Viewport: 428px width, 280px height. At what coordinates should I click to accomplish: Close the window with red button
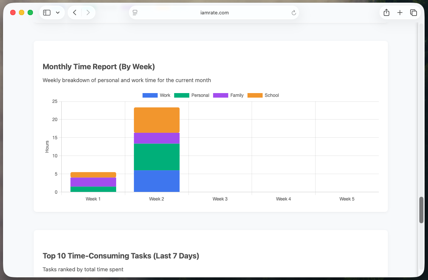coord(13,12)
